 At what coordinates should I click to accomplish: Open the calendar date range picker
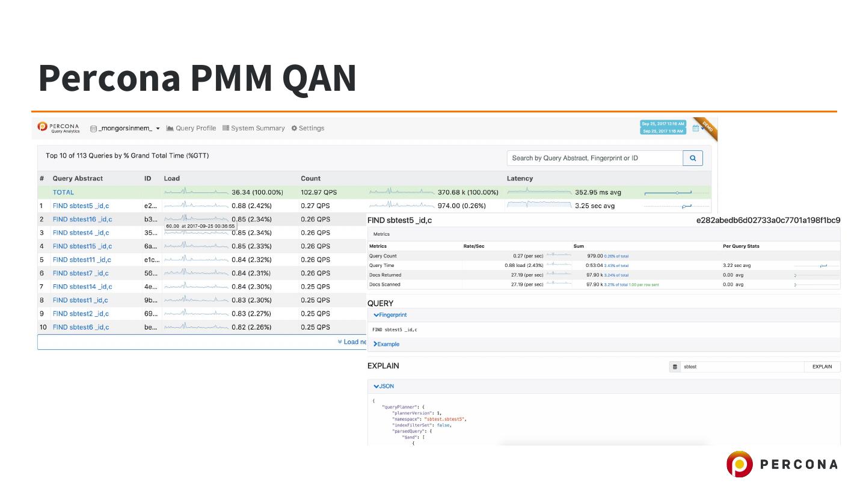point(697,127)
